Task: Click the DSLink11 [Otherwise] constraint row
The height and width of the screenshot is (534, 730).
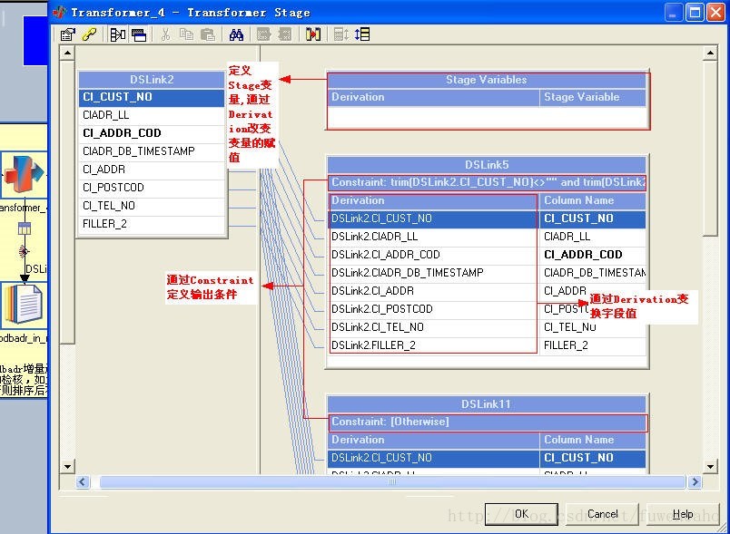Action: pyautogui.click(x=488, y=422)
